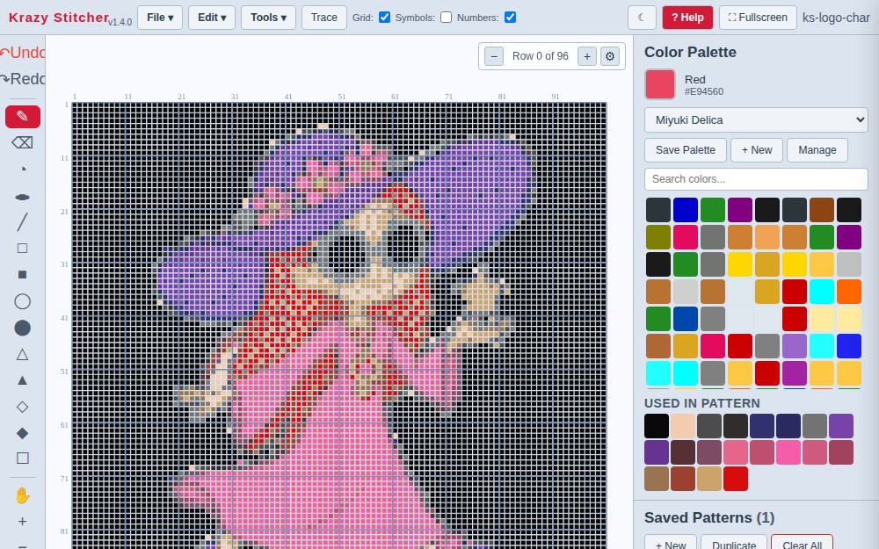
Task: Click Redo in the left toolbar
Action: [23, 78]
